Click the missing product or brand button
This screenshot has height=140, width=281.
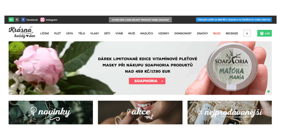[140, 20]
